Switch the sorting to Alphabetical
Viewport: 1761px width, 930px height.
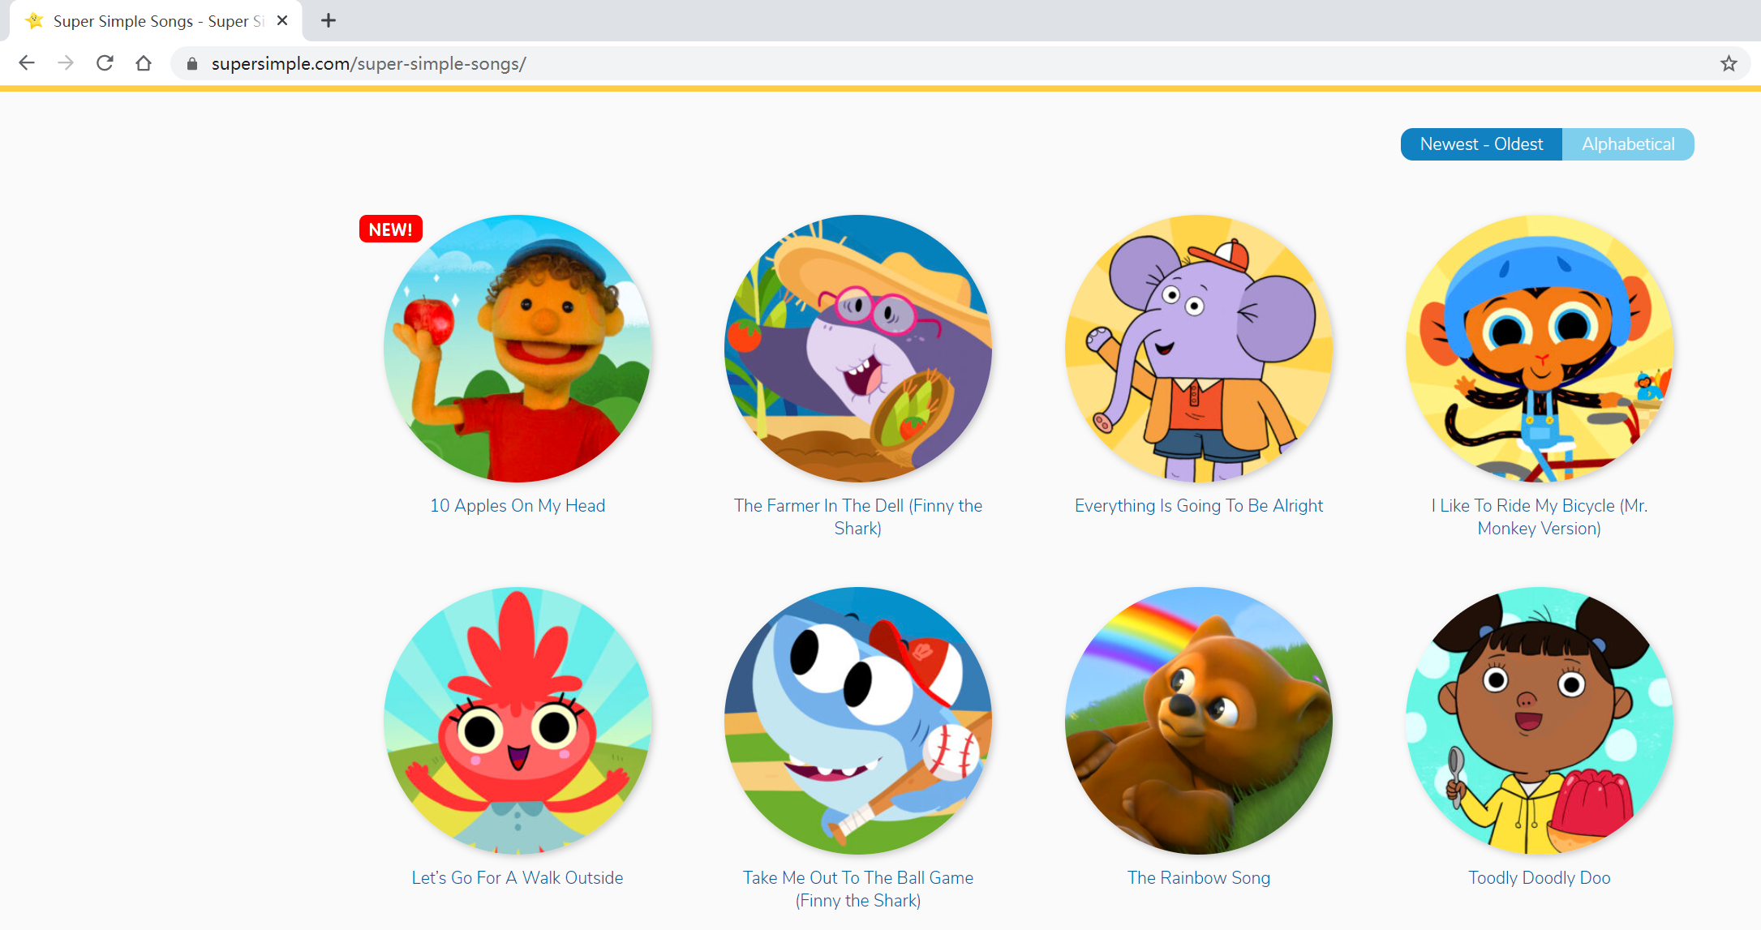point(1628,144)
